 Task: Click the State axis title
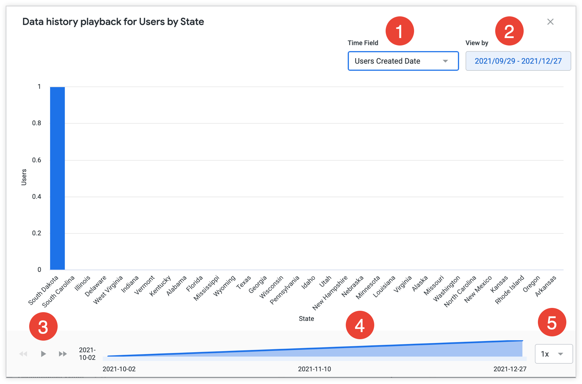(306, 319)
